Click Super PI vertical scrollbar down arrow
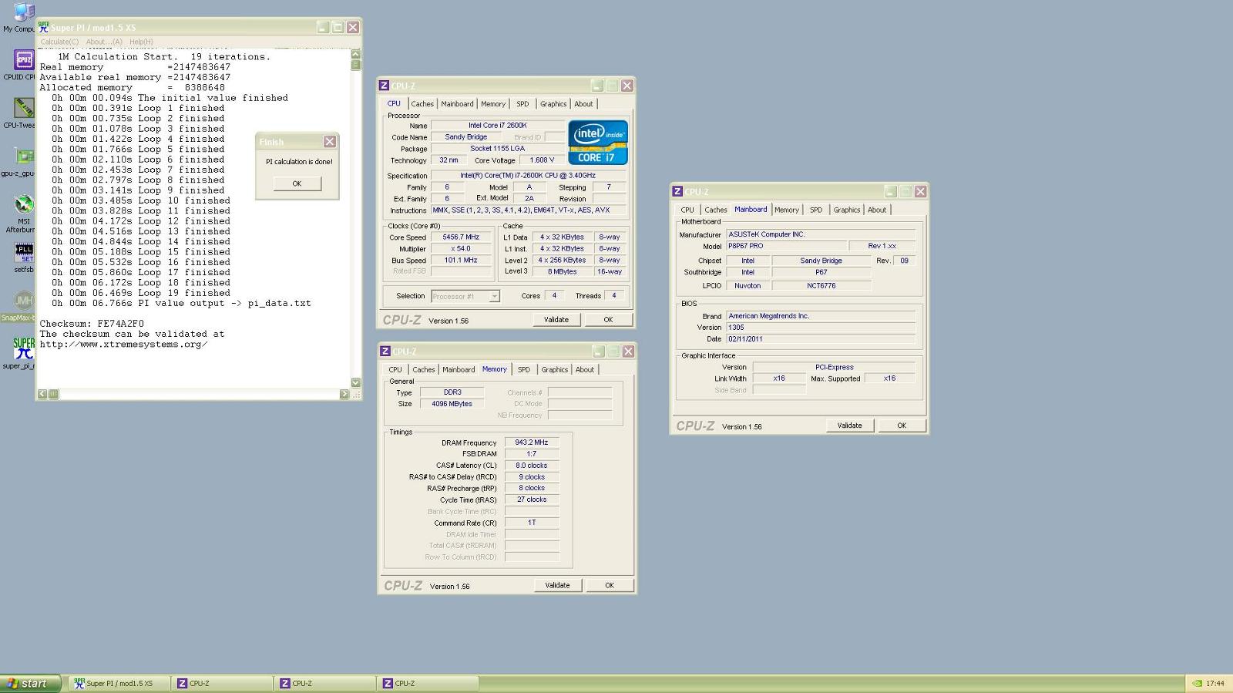Image resolution: width=1233 pixels, height=693 pixels. point(355,382)
